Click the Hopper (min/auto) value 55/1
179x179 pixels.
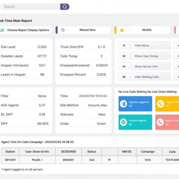[42, 65]
